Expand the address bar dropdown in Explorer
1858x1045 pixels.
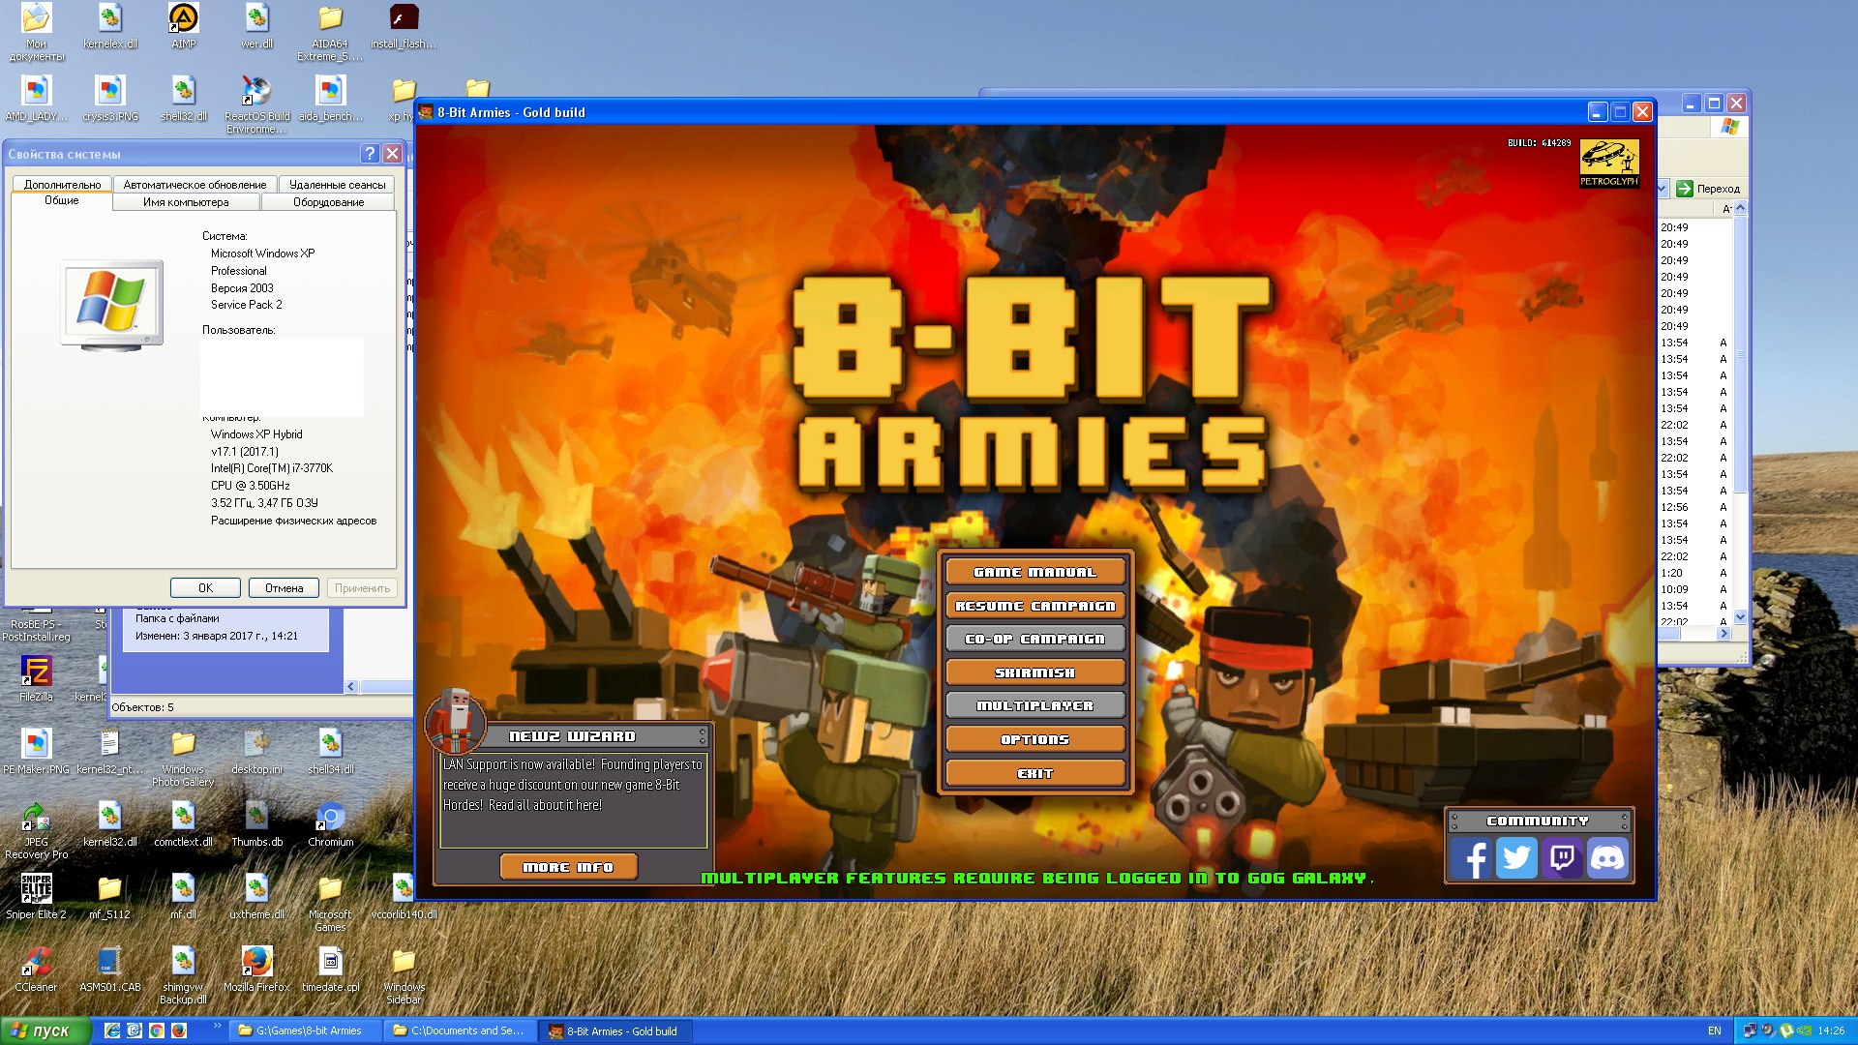(x=1663, y=189)
